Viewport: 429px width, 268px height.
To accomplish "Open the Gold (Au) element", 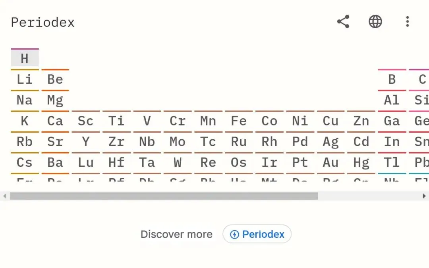I will 330,162.
